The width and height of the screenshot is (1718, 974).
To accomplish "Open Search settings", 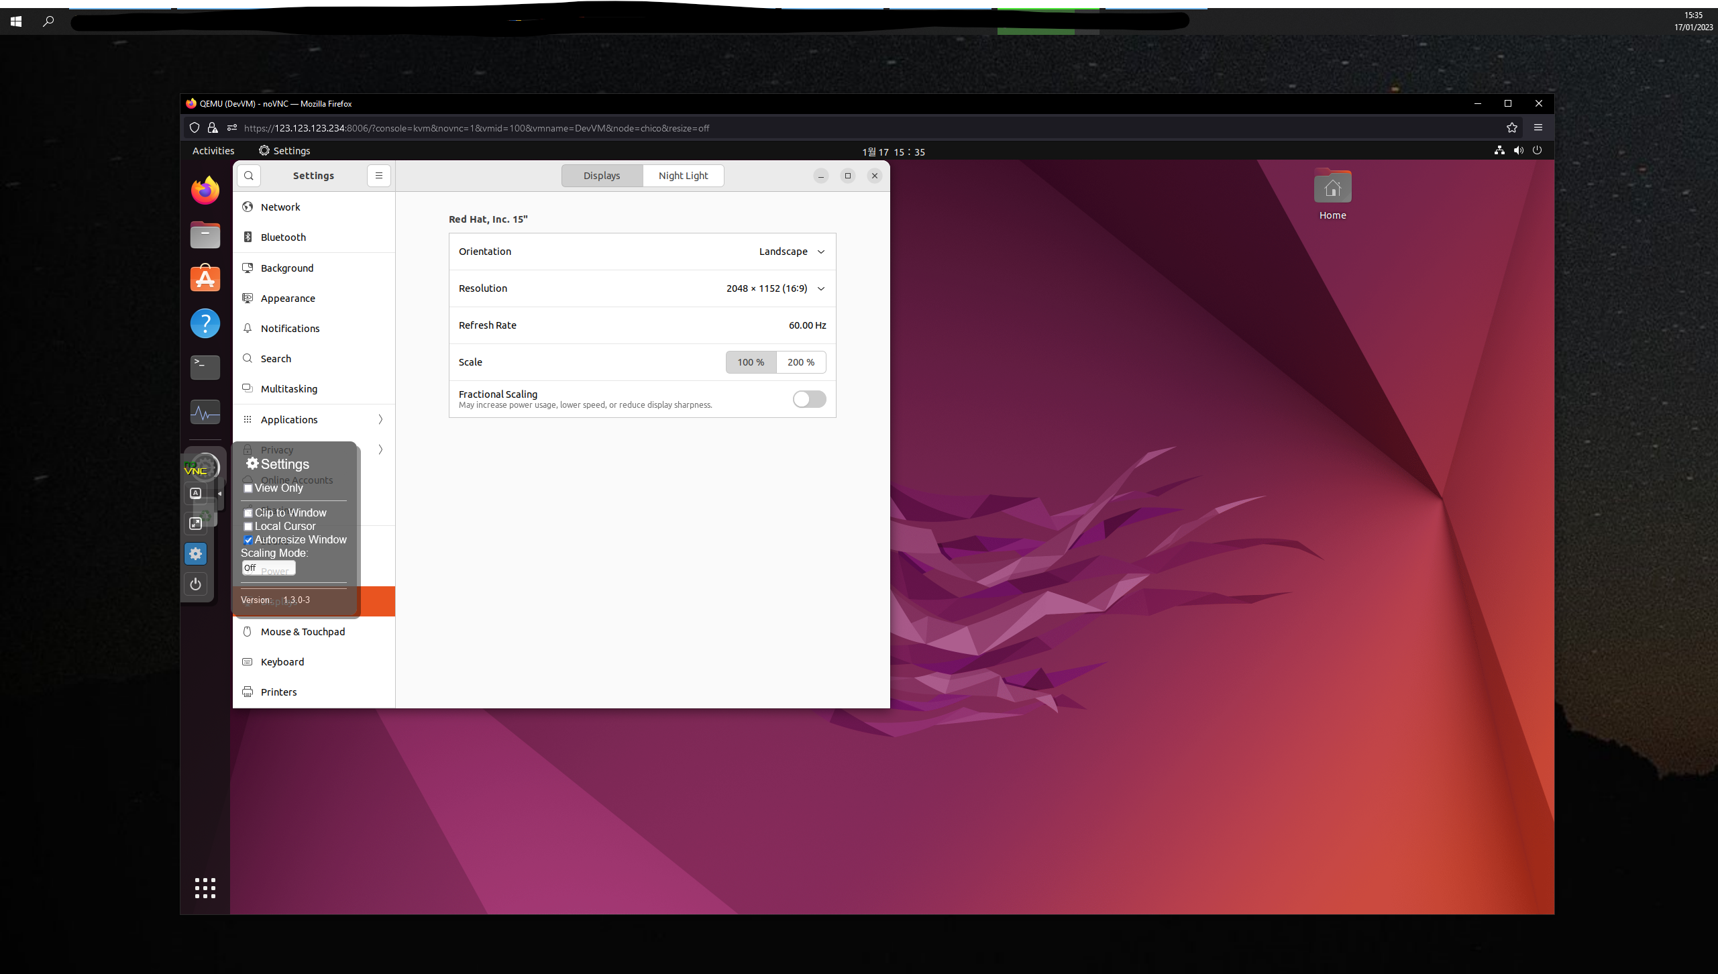I will (314, 358).
